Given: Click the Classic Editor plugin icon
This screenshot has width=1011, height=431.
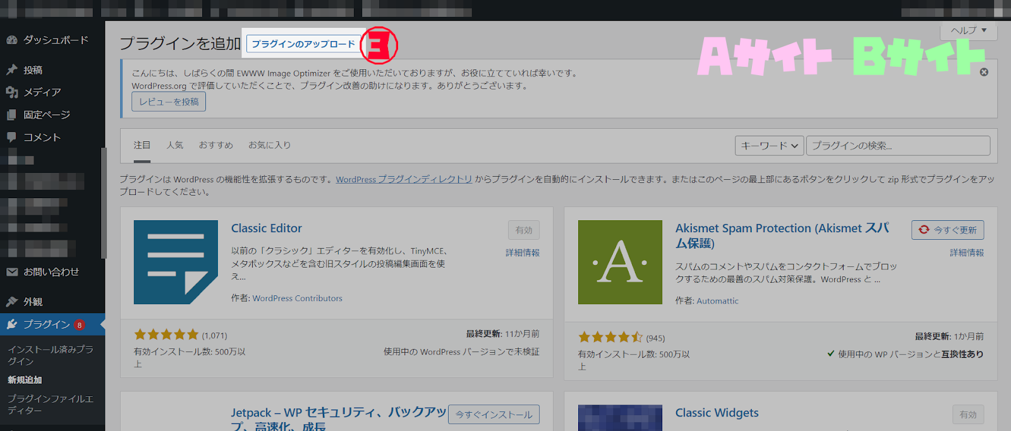Looking at the screenshot, I should pos(176,262).
